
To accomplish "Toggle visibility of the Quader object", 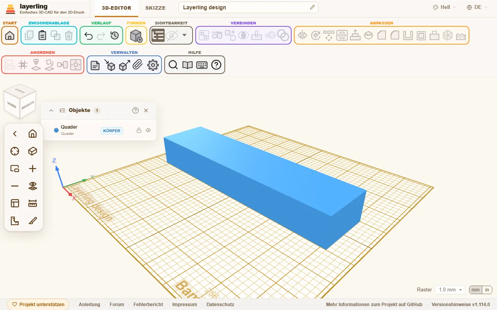I will click(148, 130).
